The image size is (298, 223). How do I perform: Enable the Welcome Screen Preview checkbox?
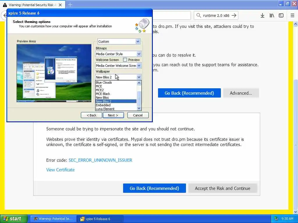click(125, 60)
